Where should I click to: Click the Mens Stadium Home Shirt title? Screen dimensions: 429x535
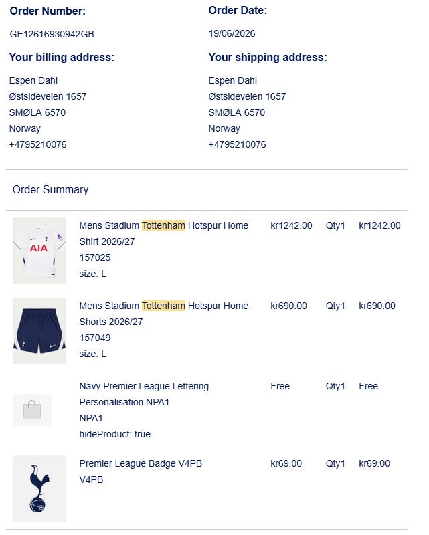tap(163, 233)
